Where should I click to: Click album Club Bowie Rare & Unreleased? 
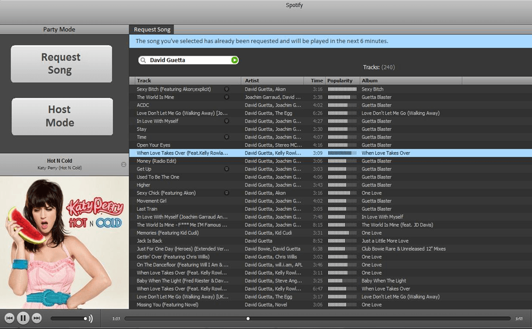(403, 249)
